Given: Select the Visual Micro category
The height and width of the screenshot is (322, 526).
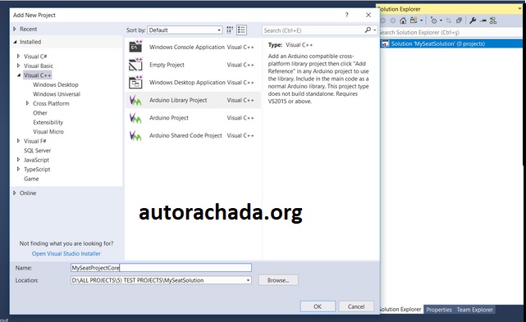Looking at the screenshot, I should (x=48, y=132).
